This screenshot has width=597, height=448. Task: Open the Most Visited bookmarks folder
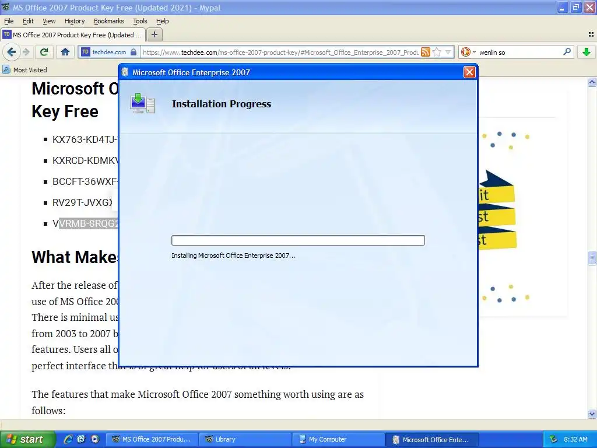[24, 70]
